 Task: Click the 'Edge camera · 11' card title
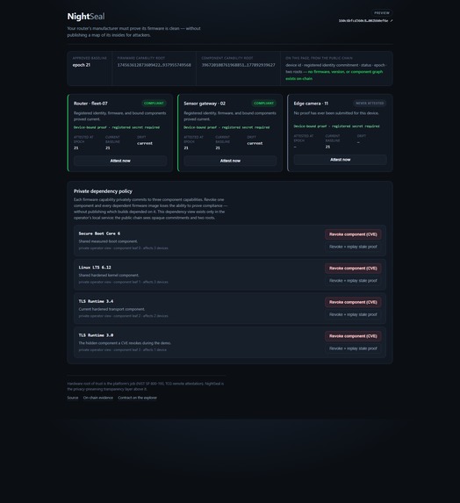tap(311, 104)
